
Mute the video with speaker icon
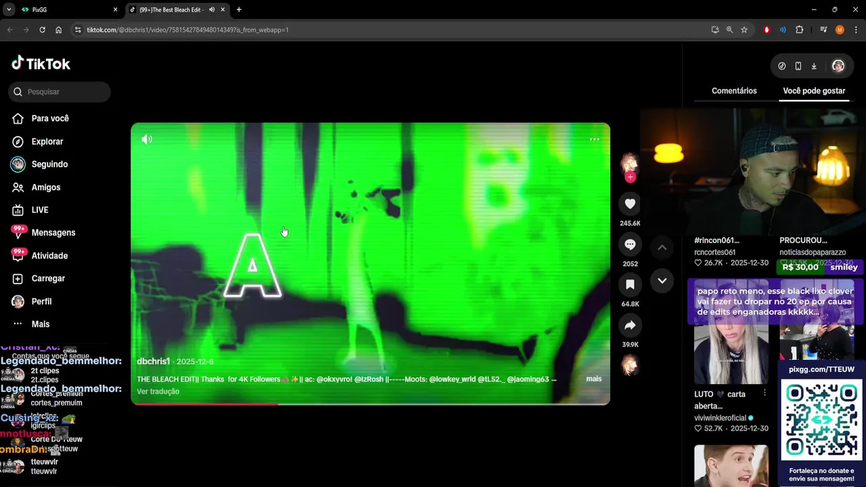point(147,139)
